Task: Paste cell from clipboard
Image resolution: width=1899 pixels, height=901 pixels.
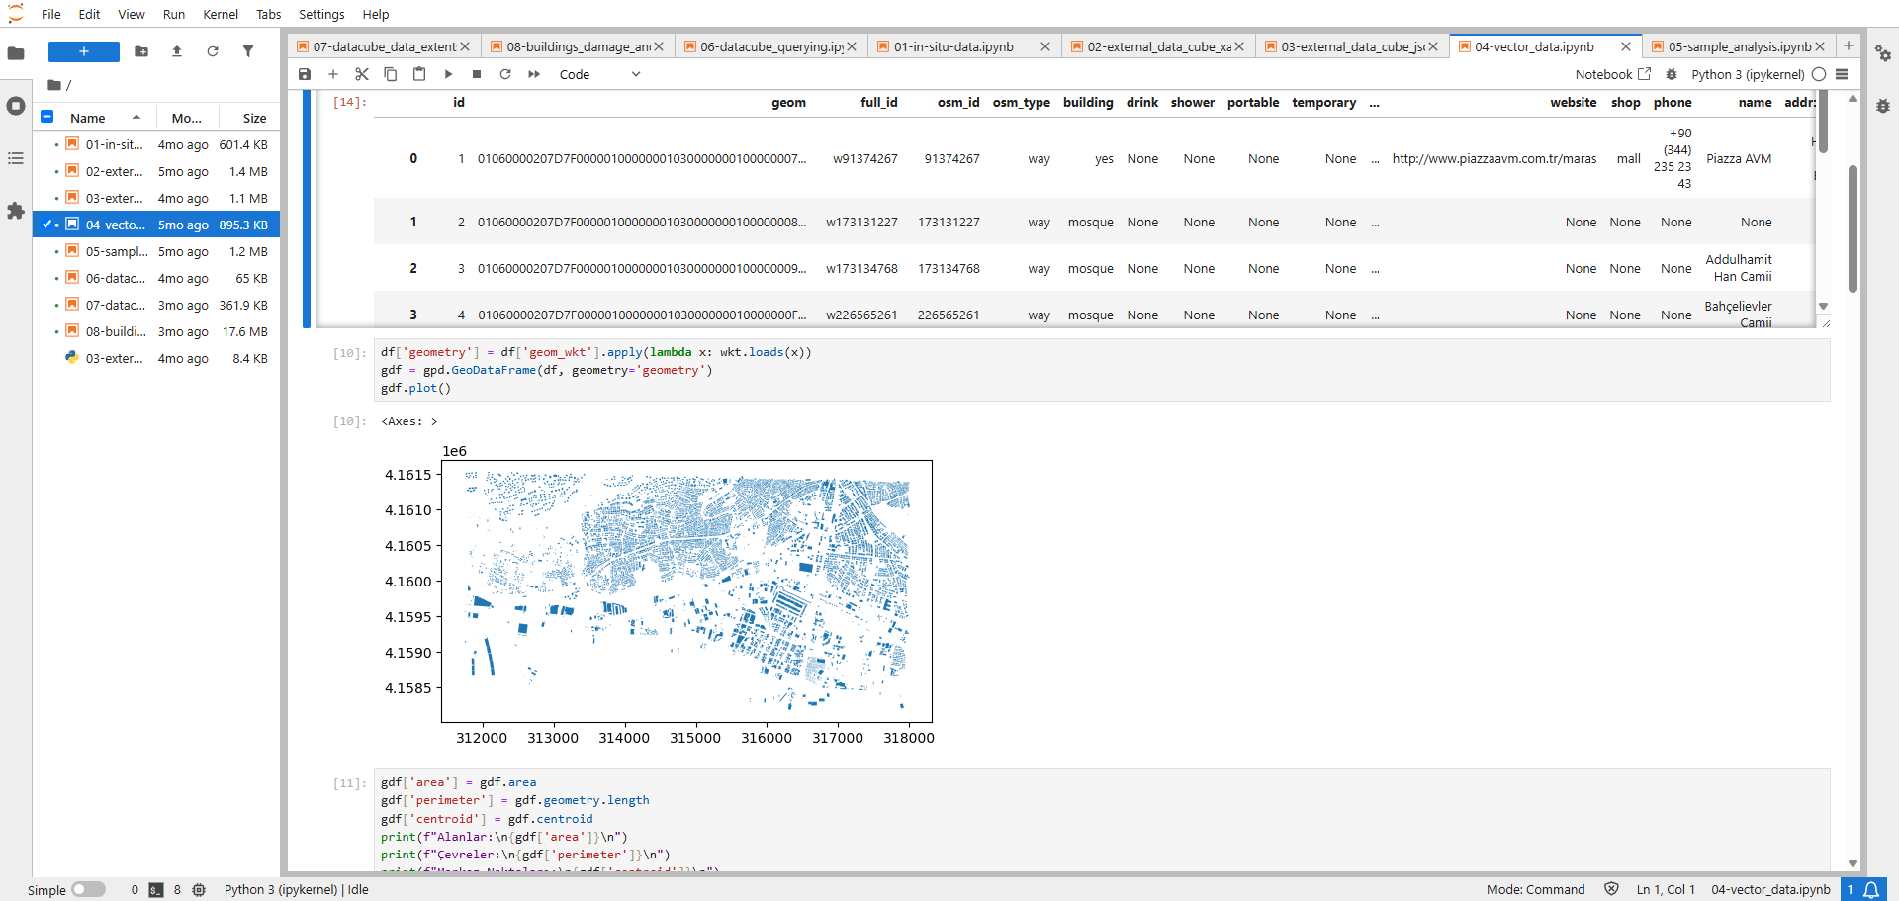Action: click(x=419, y=74)
